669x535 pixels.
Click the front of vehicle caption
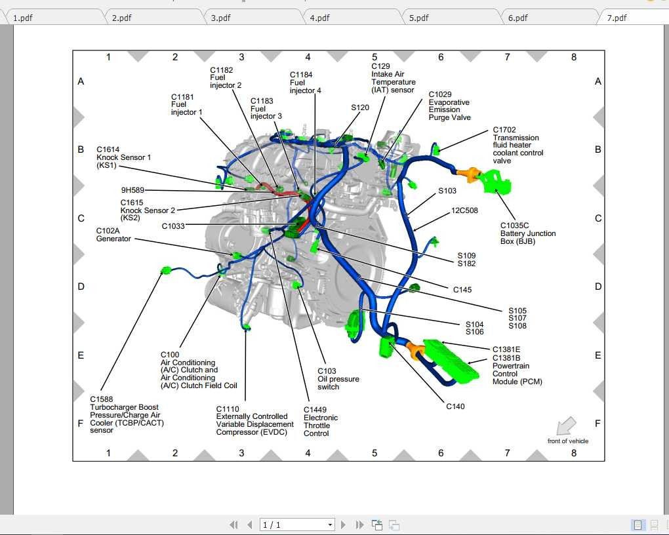pos(568,441)
